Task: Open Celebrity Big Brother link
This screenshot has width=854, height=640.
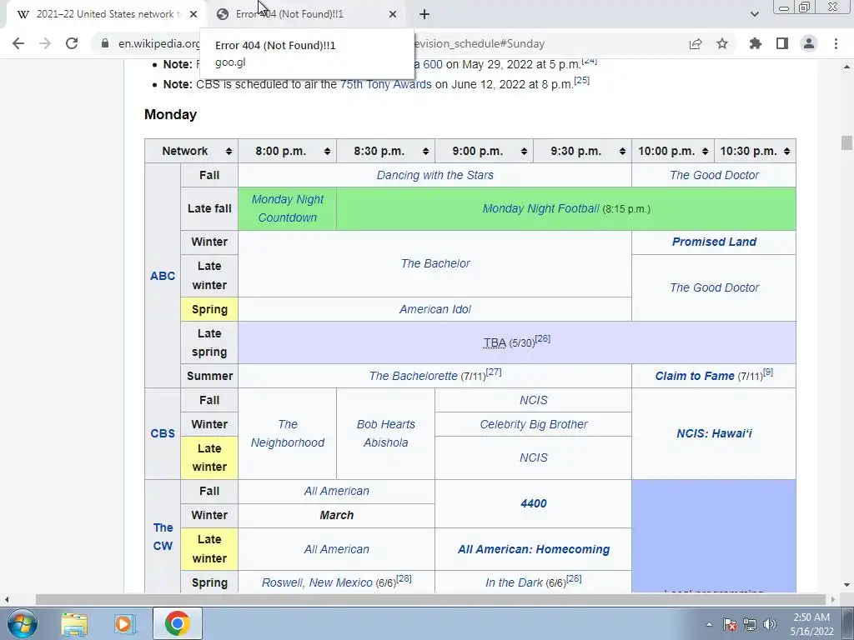Action: tap(533, 424)
